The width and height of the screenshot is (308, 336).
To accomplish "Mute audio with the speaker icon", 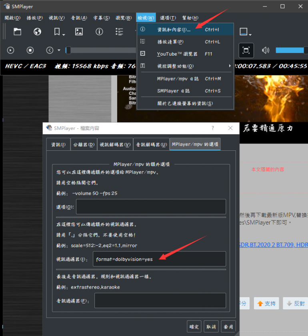I will point(266,51).
